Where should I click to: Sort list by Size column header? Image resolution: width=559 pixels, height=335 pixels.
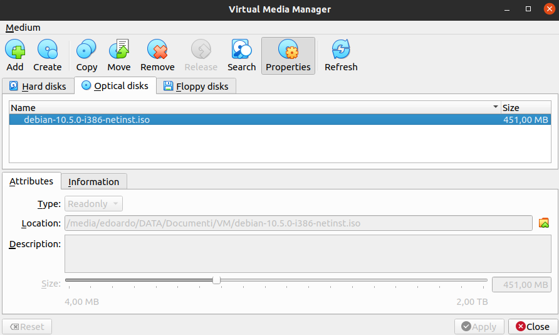pyautogui.click(x=526, y=108)
